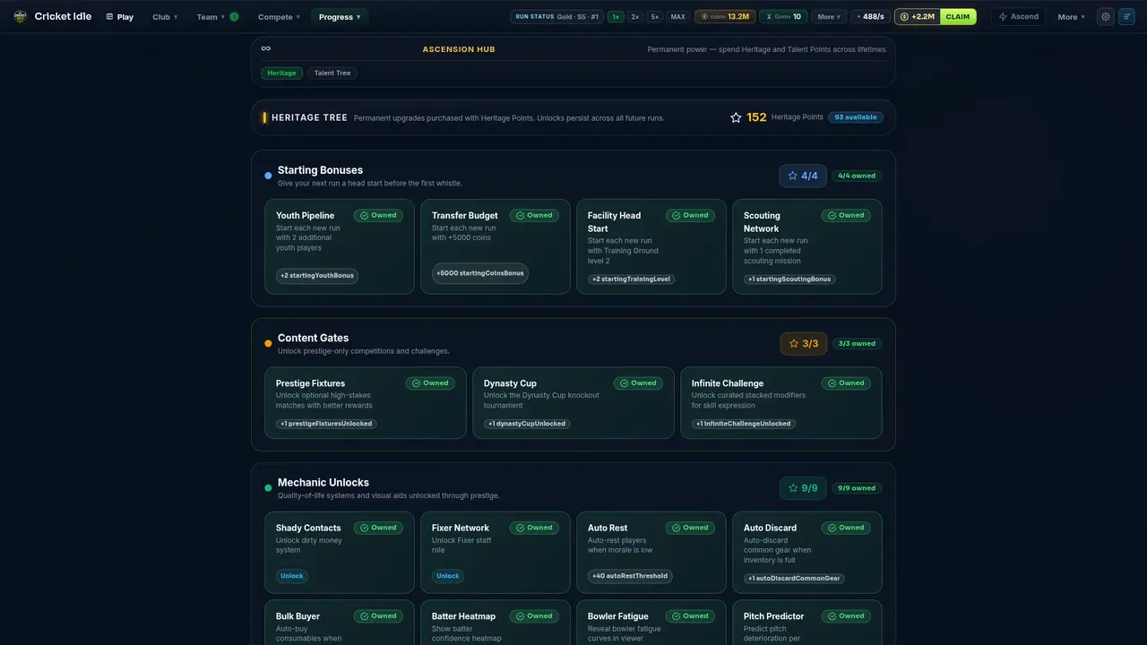
Task: Switch to the Talent Tree tab
Action: pos(332,73)
